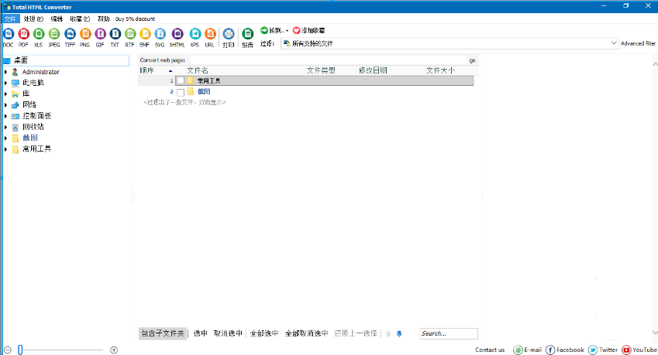The width and height of the screenshot is (658, 355).
Task: Click the Contact us link
Action: (490, 350)
